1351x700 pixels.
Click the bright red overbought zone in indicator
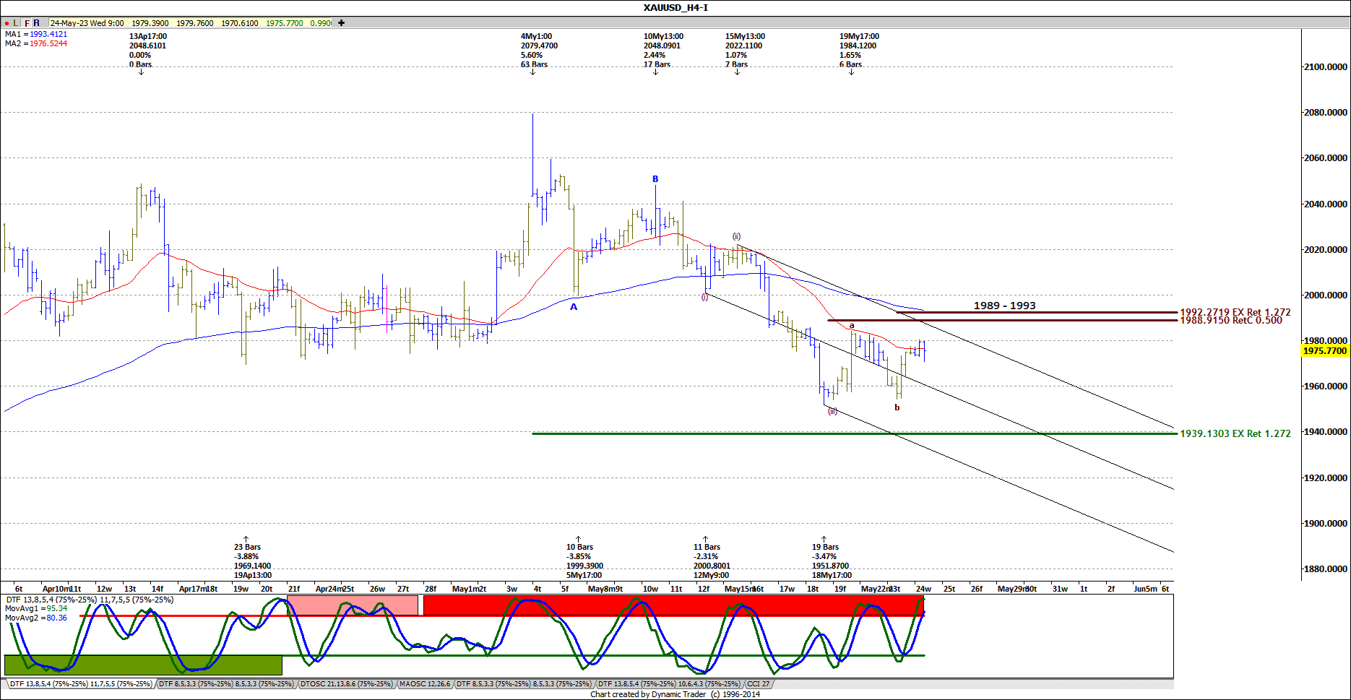(673, 605)
